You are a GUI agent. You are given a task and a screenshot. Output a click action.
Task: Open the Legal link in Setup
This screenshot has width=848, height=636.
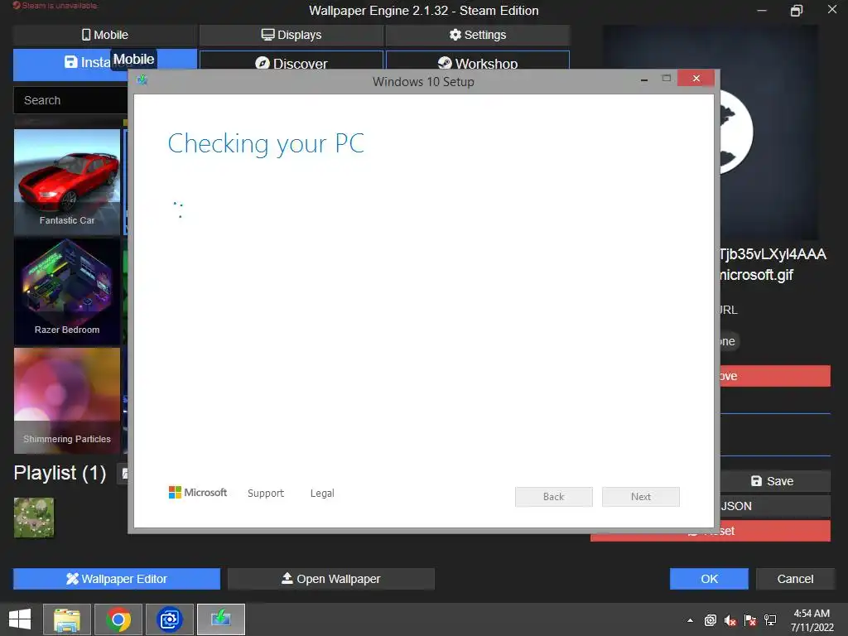point(322,494)
